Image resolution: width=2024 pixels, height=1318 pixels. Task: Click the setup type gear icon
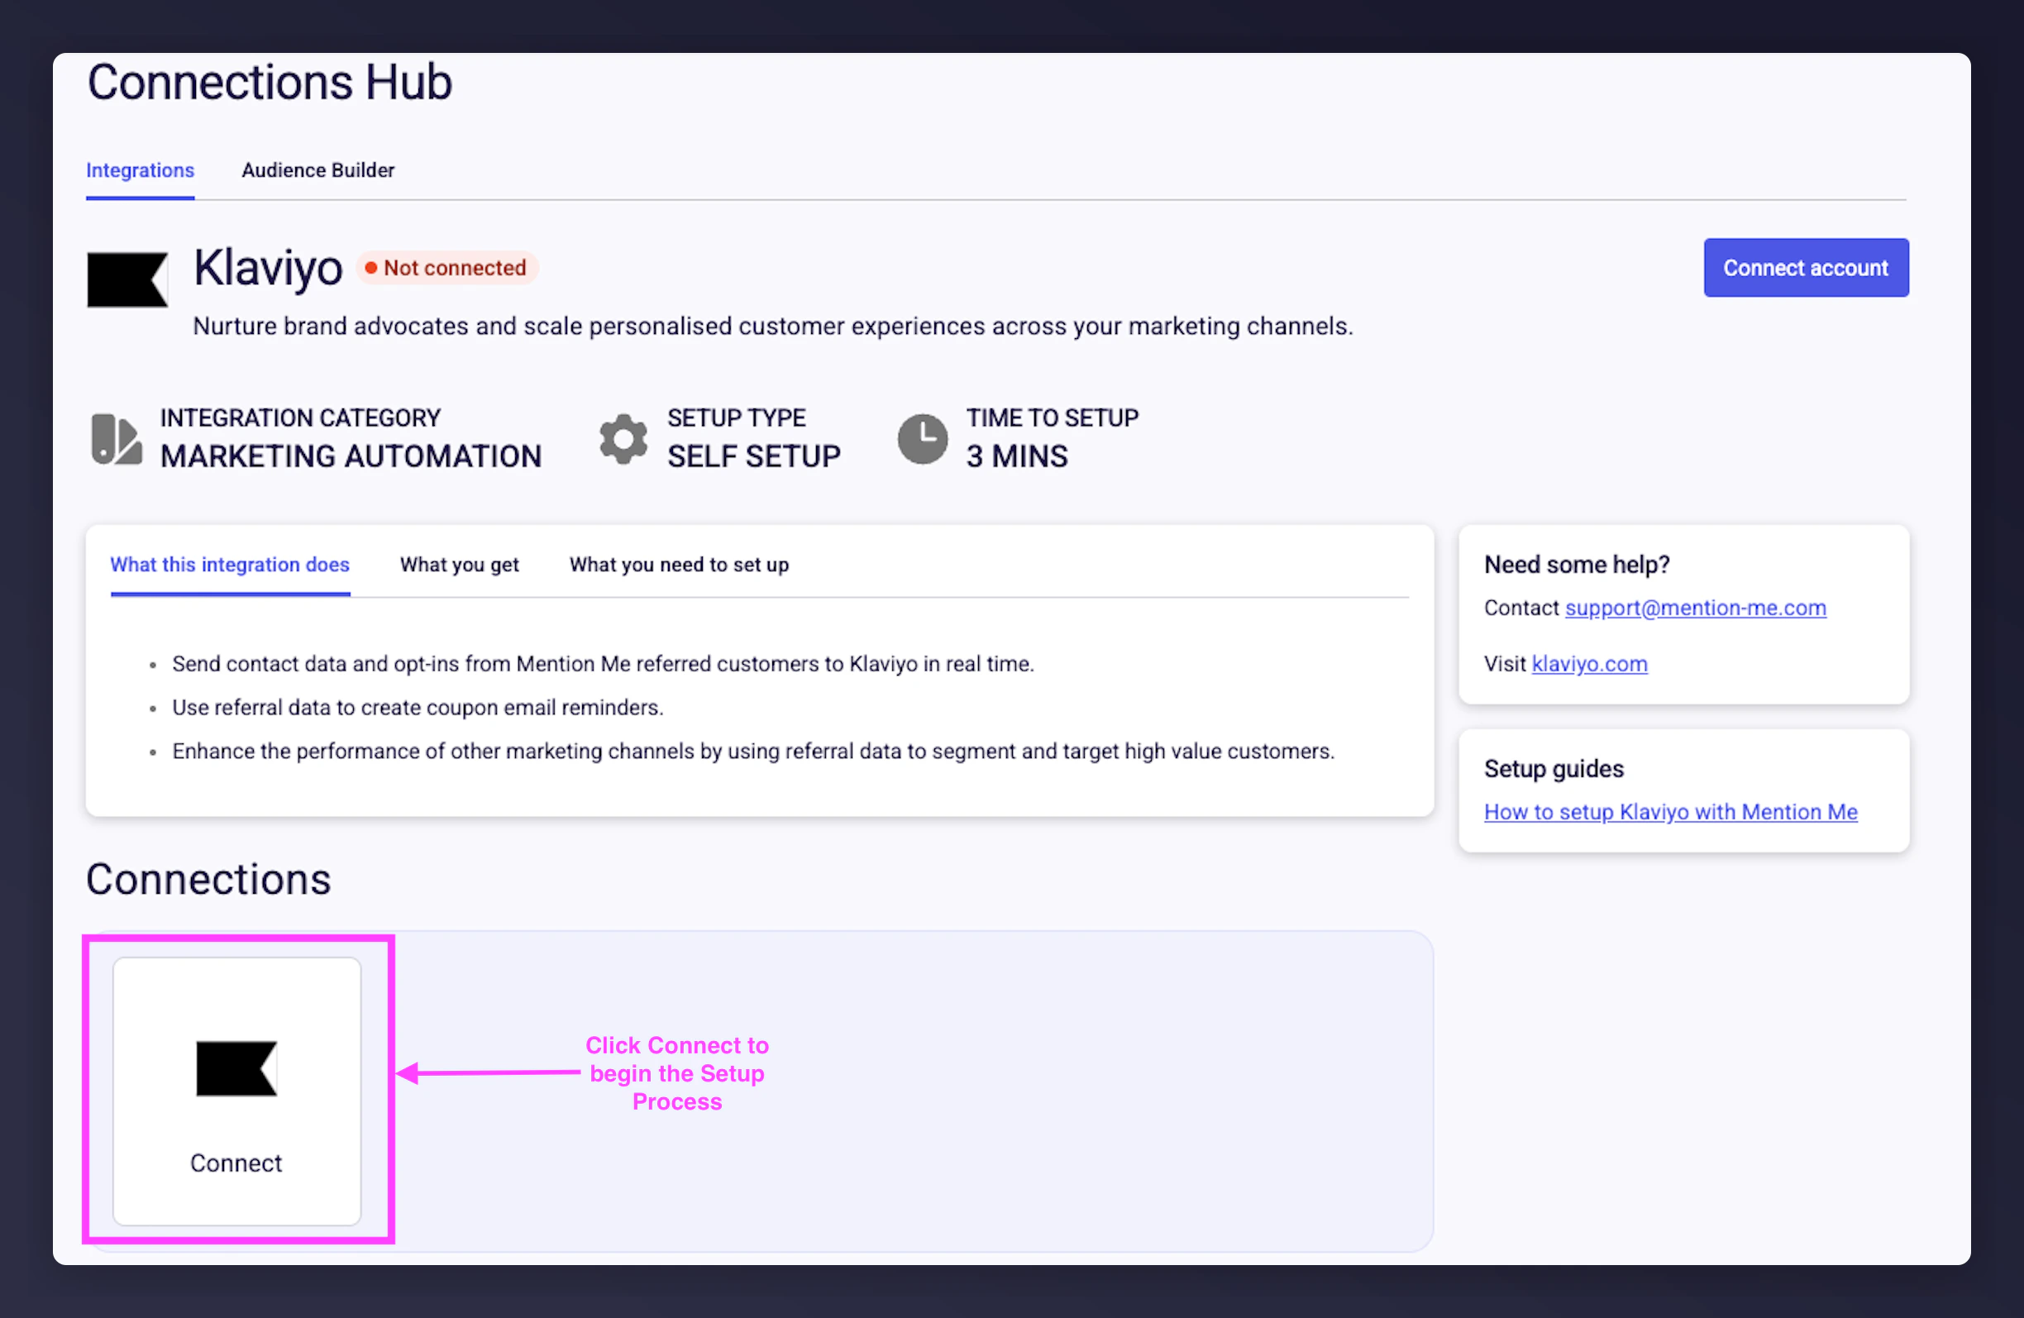623,439
